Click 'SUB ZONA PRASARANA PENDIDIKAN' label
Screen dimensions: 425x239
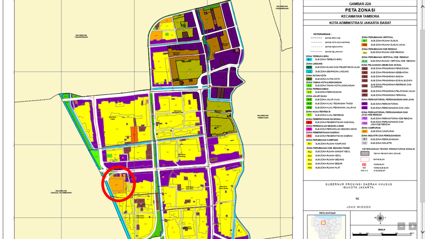pos(389,68)
